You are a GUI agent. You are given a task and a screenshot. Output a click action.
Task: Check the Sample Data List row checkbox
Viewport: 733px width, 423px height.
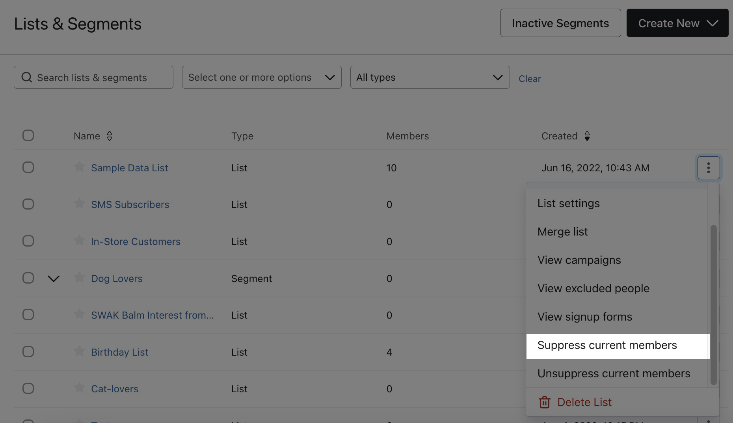point(28,167)
